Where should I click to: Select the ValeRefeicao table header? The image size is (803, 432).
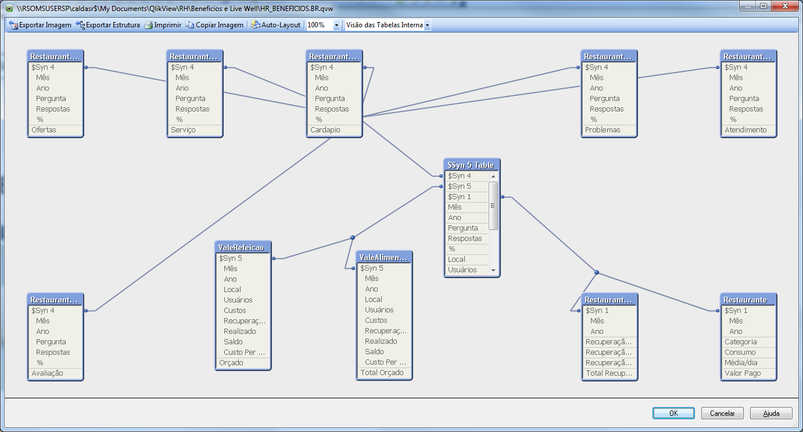pyautogui.click(x=242, y=247)
